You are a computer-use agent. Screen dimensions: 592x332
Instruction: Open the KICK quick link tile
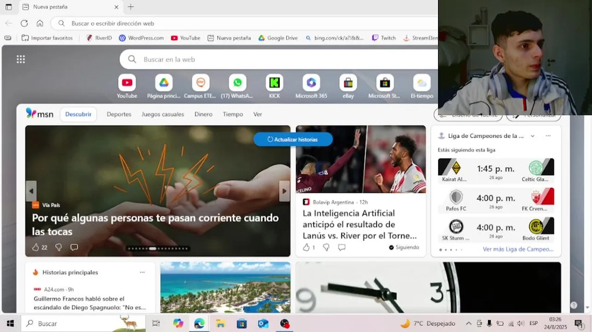pyautogui.click(x=274, y=87)
